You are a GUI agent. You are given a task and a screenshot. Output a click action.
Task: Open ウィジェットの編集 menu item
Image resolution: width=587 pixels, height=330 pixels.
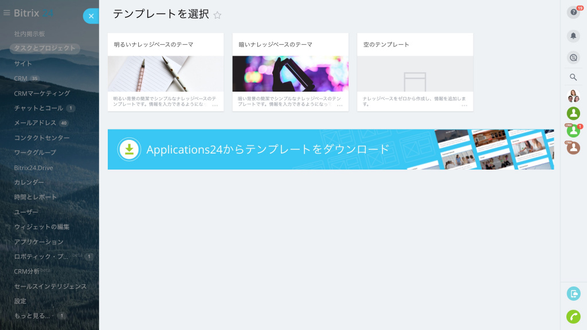[41, 227]
